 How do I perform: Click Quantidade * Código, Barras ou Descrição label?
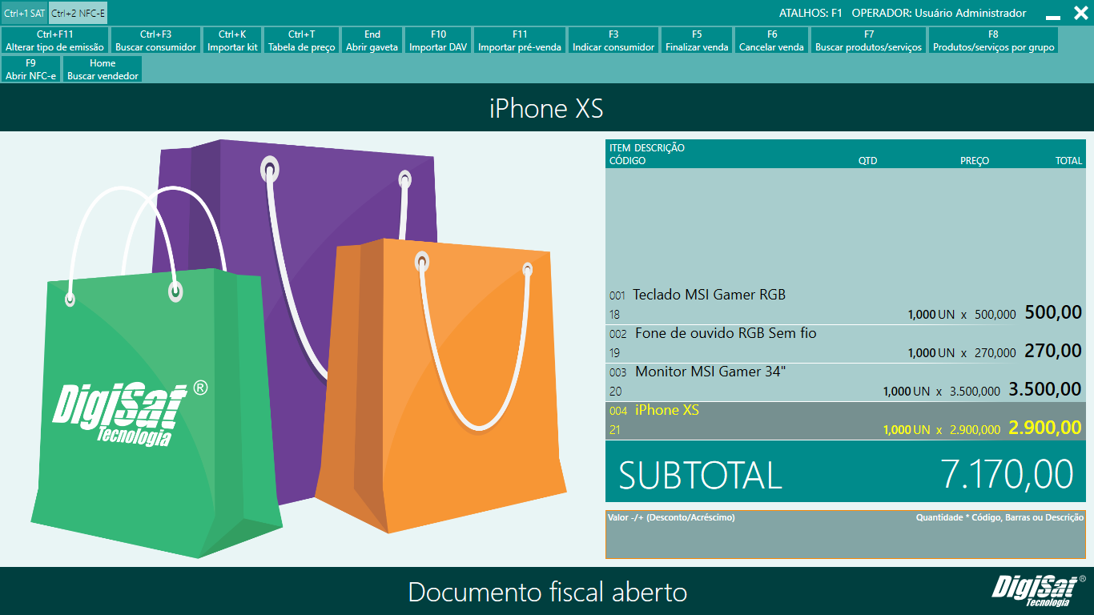[999, 517]
